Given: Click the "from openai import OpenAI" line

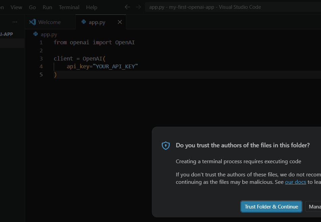Looking at the screenshot, I should coord(94,43).
